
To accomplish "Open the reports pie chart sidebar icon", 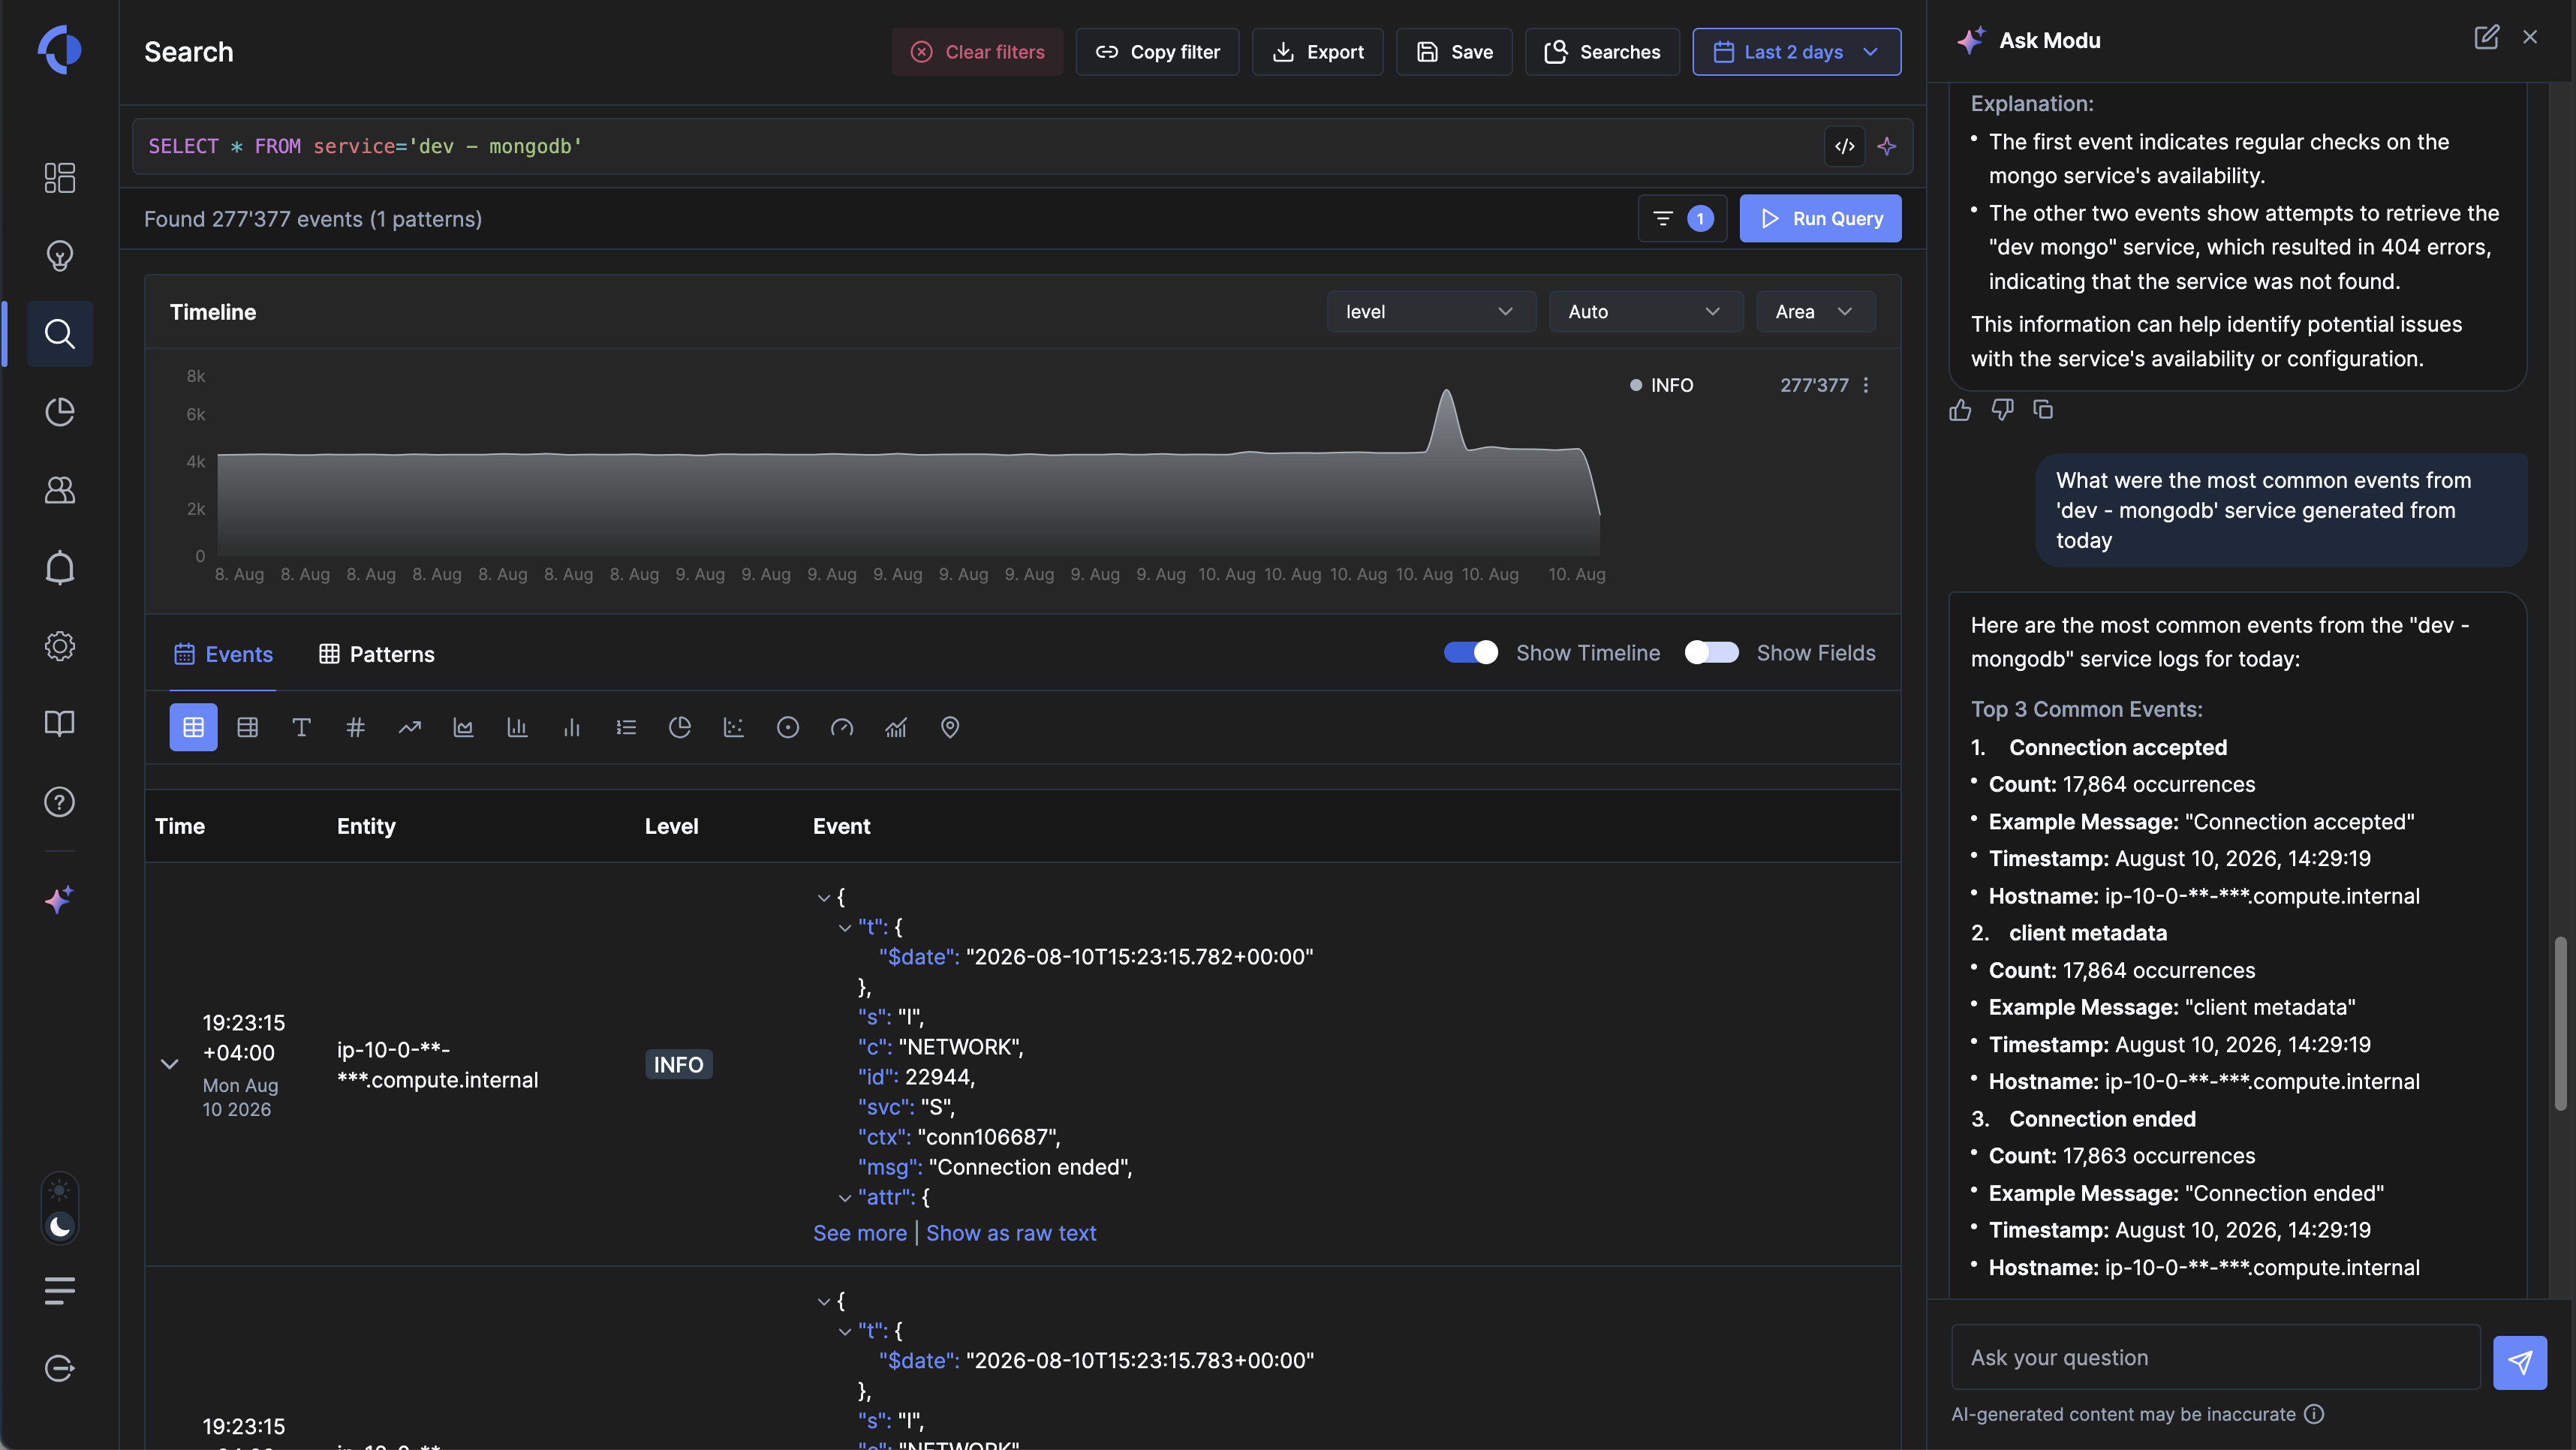I will pyautogui.click(x=60, y=412).
